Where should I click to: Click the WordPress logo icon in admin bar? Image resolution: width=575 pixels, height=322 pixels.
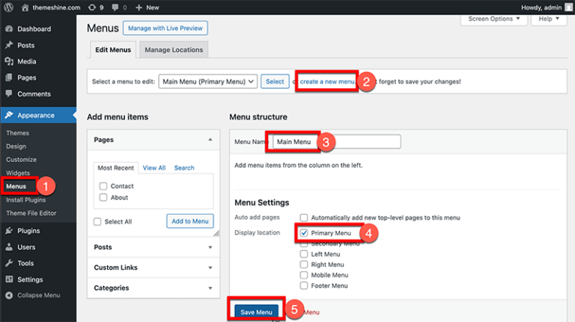coord(8,7)
